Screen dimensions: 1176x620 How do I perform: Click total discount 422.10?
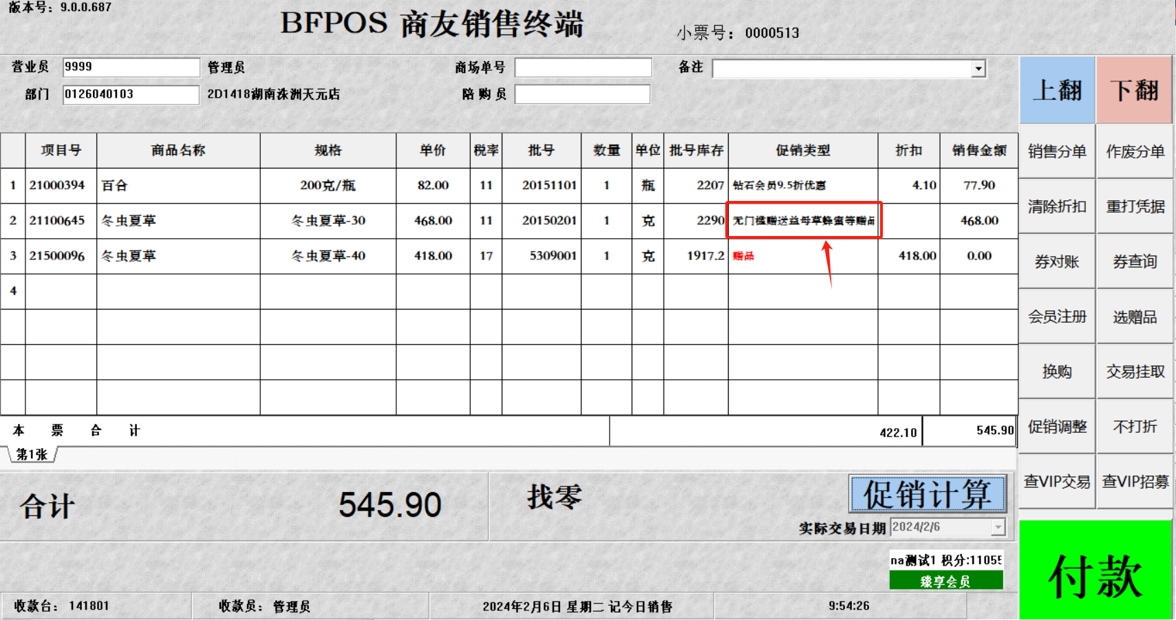(x=898, y=432)
